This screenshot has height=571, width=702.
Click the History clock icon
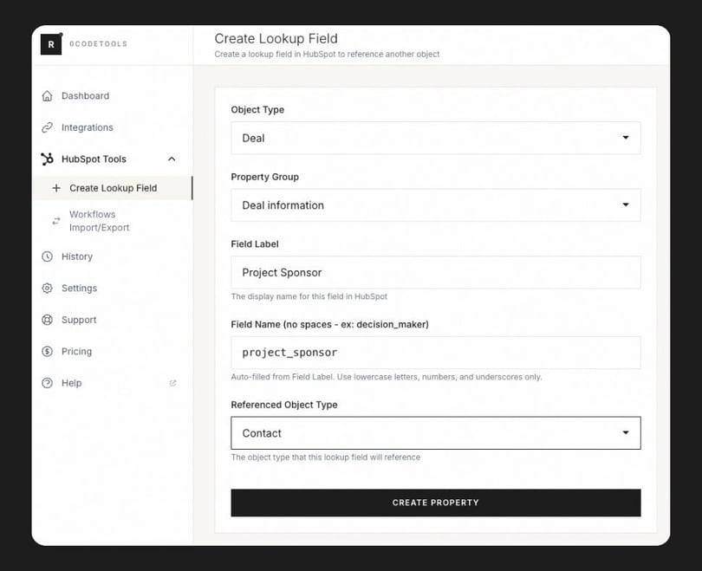[48, 256]
